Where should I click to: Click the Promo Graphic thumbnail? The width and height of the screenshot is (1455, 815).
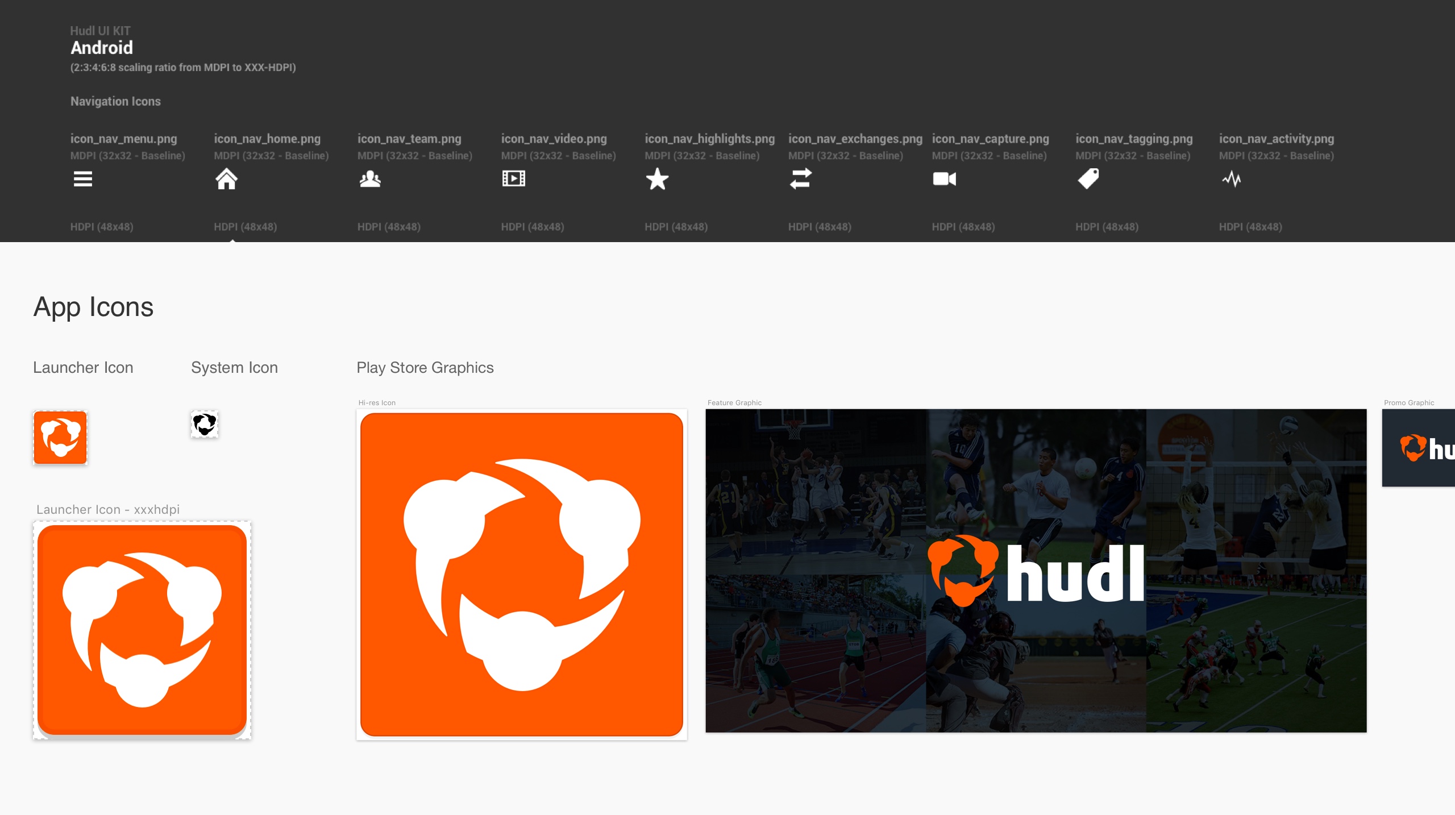point(1419,448)
